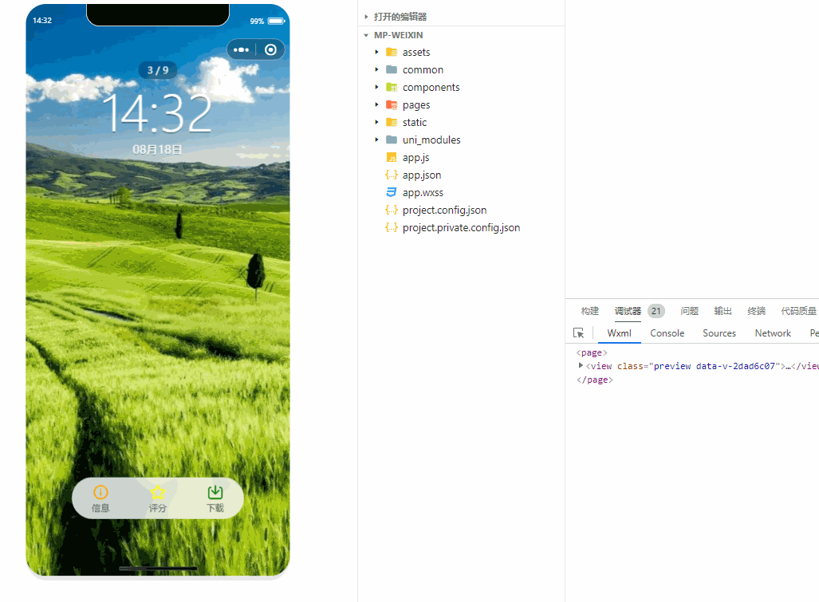The height and width of the screenshot is (602, 819).
Task: Click the JSON icon beside app.json
Action: [392, 175]
